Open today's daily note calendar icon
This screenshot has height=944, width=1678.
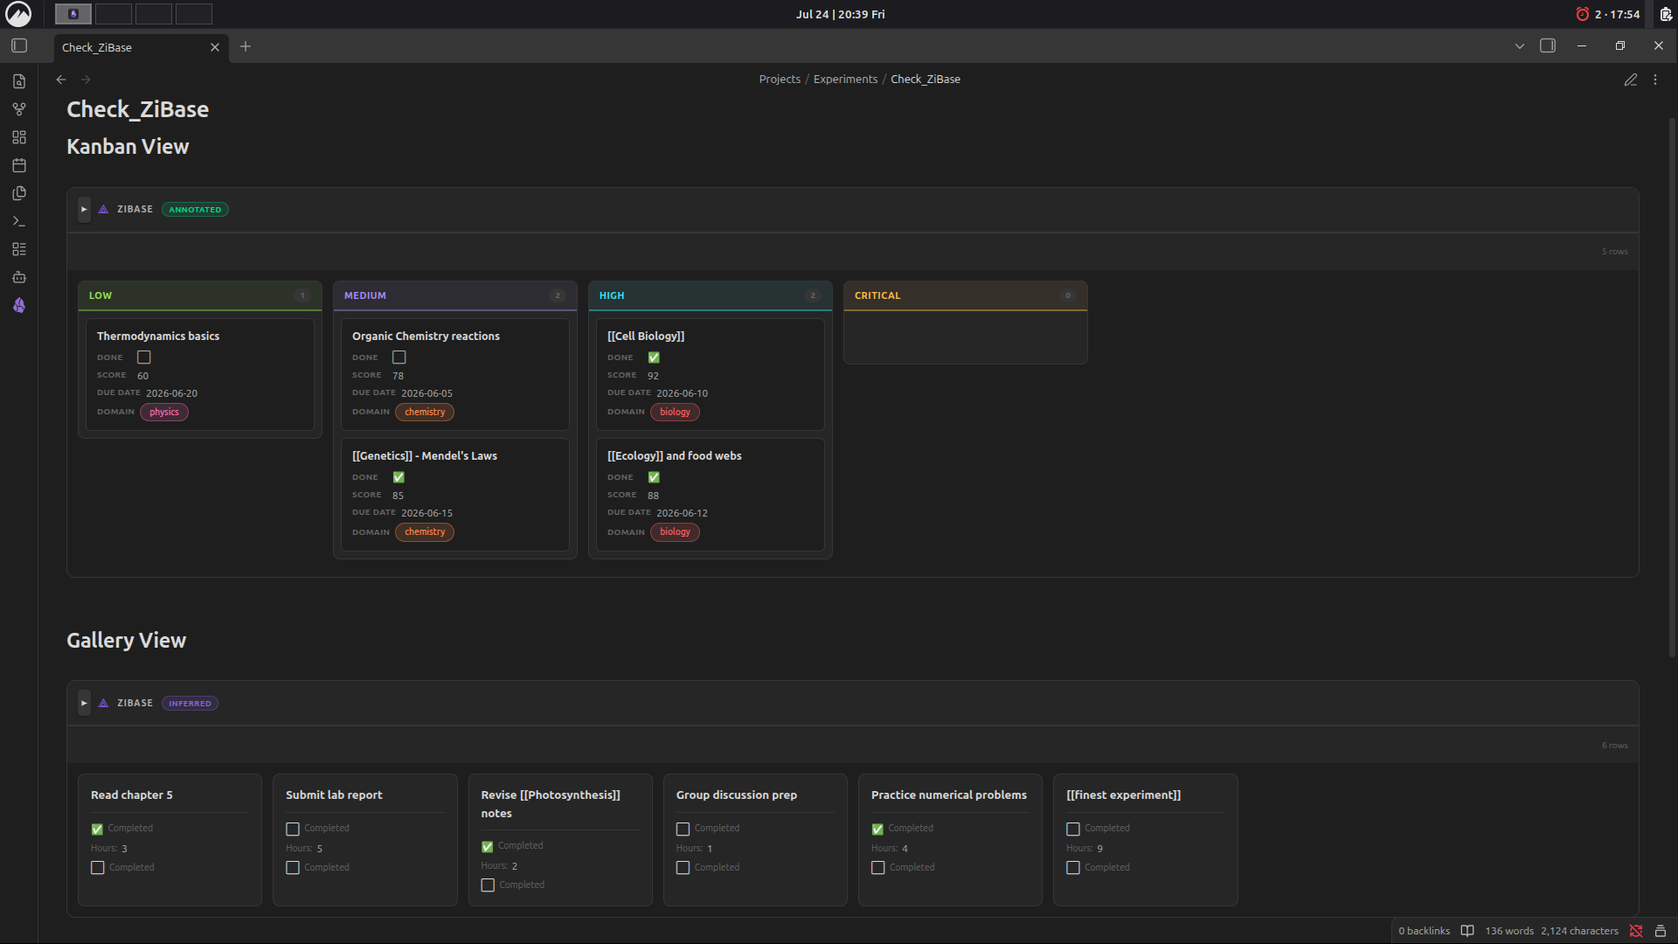(19, 165)
